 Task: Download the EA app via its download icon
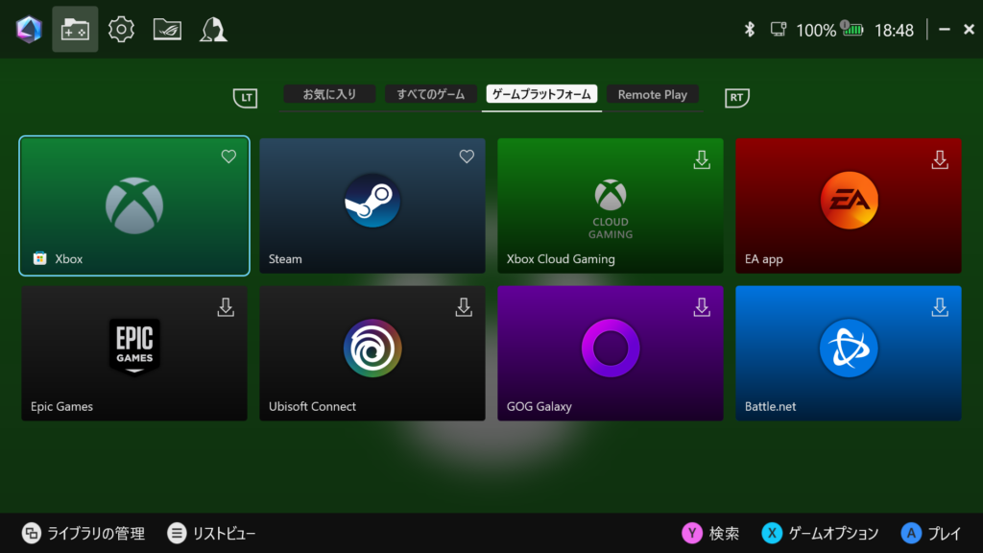click(940, 159)
